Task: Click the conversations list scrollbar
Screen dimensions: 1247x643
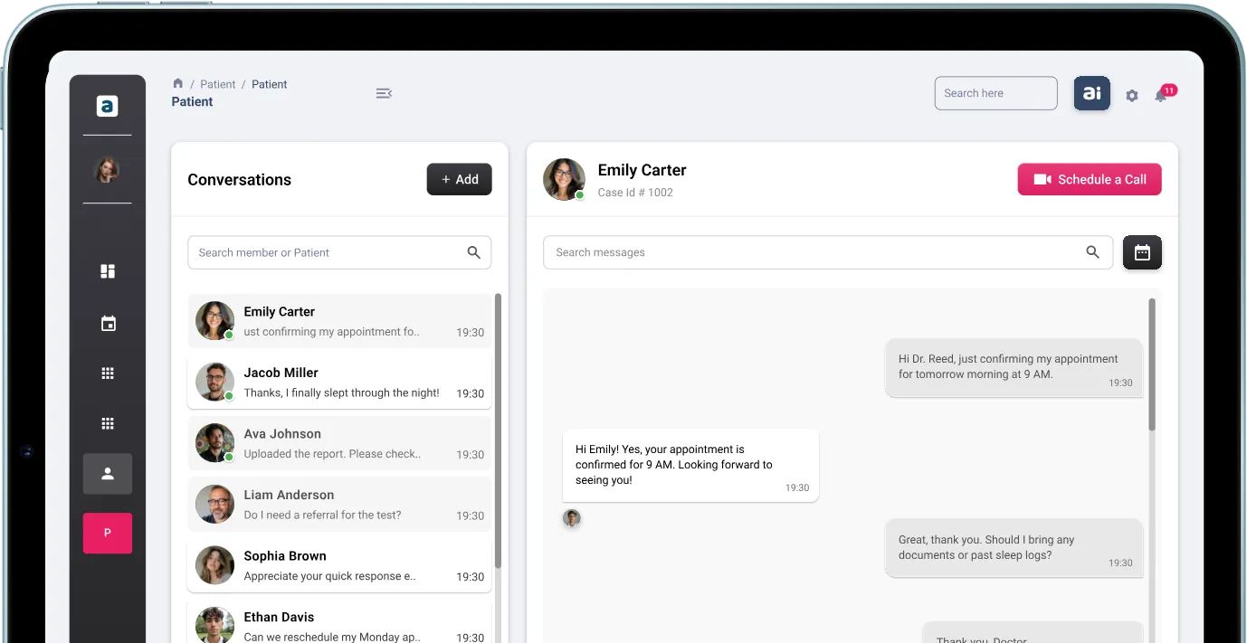Action: 498,430
